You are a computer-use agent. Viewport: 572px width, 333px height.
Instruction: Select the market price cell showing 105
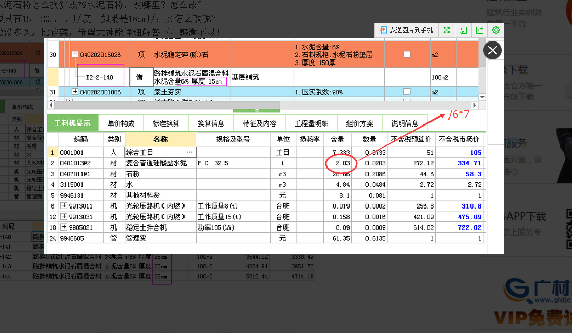click(x=459, y=152)
